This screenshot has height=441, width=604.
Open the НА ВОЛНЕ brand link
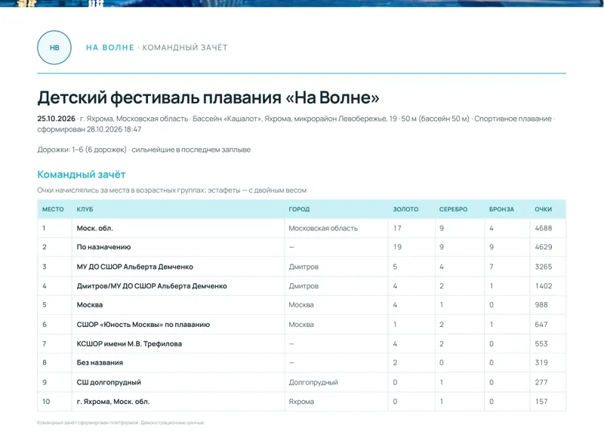coord(109,48)
